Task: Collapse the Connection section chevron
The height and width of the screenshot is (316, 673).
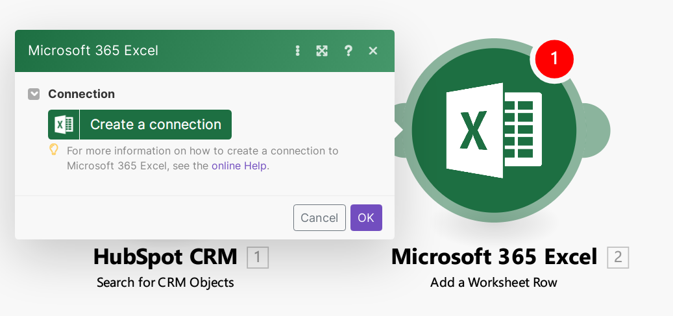Action: [34, 94]
